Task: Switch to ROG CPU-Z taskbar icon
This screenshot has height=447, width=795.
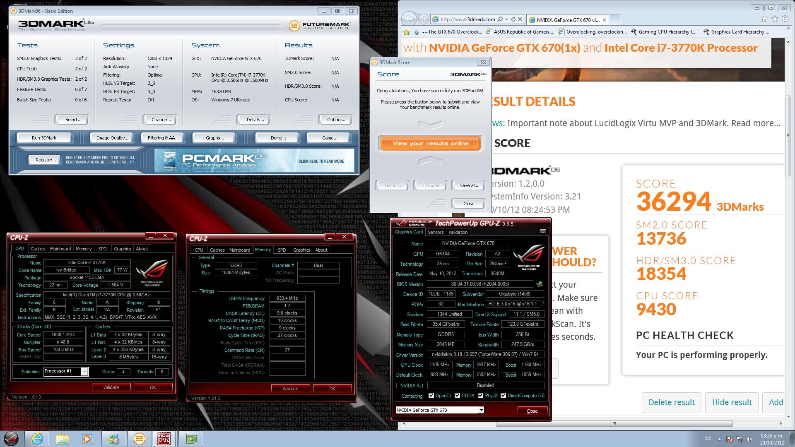Action: [x=164, y=439]
